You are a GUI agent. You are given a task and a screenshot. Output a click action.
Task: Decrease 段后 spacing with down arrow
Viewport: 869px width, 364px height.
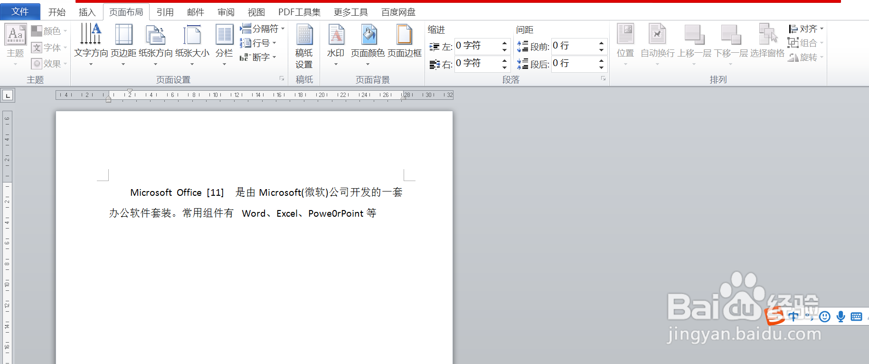point(601,67)
